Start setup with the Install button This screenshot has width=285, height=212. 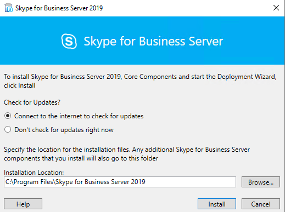click(x=217, y=204)
